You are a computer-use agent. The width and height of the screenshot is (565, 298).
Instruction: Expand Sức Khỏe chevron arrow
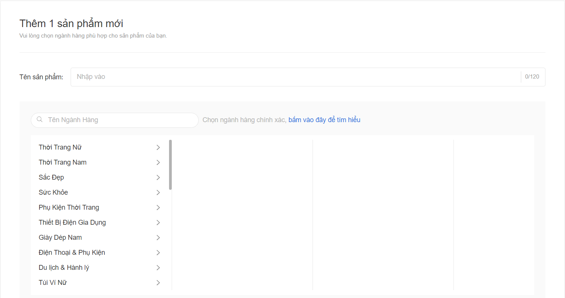(x=158, y=192)
